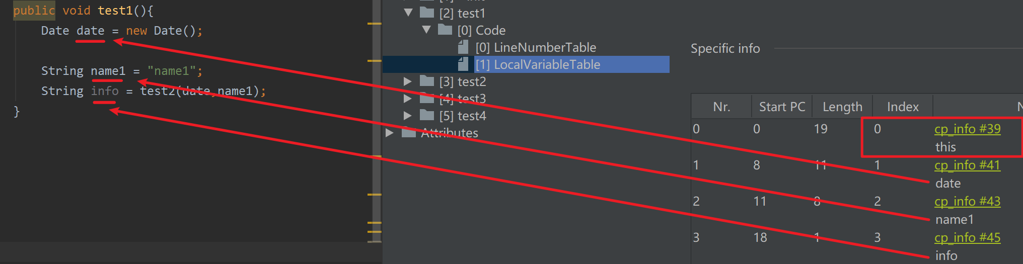The height and width of the screenshot is (264, 1023).
Task: Collapse the [2] test1 tree node
Action: pos(408,13)
